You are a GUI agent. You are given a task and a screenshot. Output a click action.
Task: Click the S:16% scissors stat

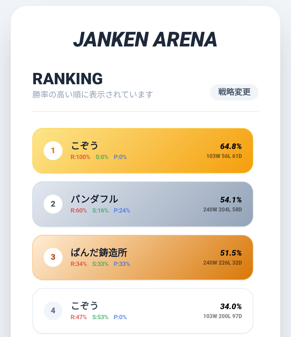point(100,211)
